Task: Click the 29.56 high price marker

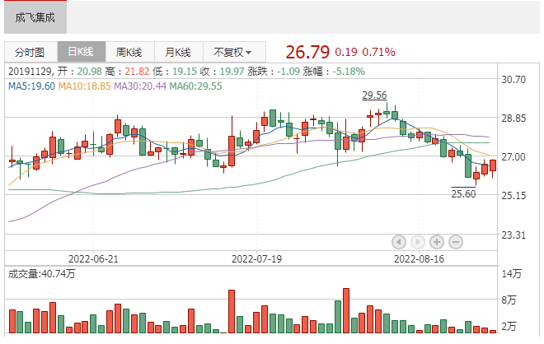Action: 375,95
